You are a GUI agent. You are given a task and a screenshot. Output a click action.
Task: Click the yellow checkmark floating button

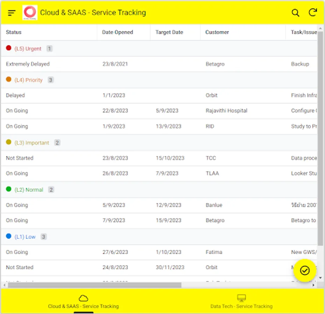(305, 270)
